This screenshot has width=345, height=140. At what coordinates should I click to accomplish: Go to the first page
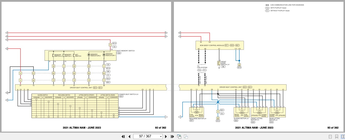click(123, 136)
